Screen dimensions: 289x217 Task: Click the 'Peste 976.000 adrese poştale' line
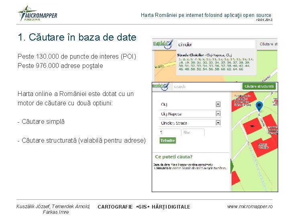(60, 66)
